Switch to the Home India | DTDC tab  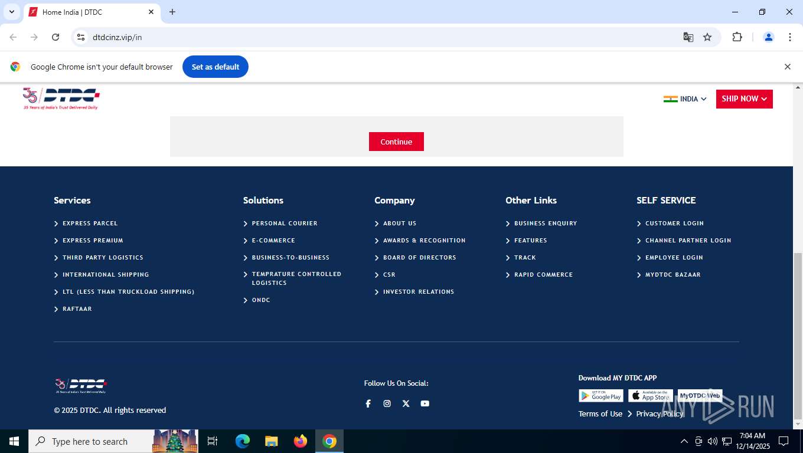click(92, 12)
